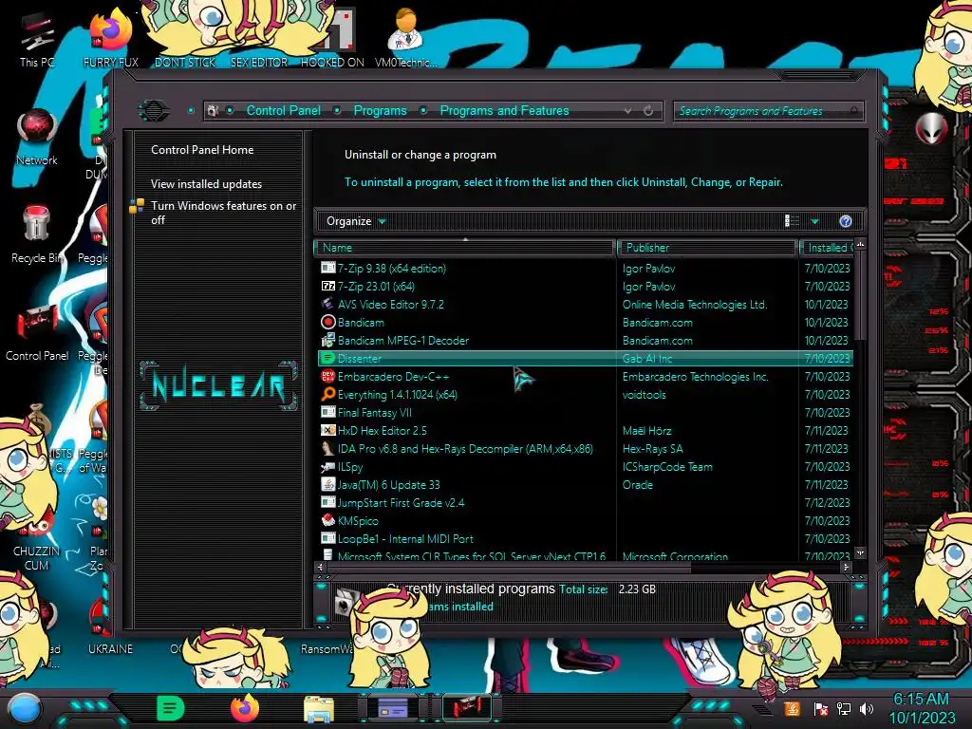Screen dimensions: 972x729
Task: Sort list by the Name column
Action: click(x=465, y=248)
